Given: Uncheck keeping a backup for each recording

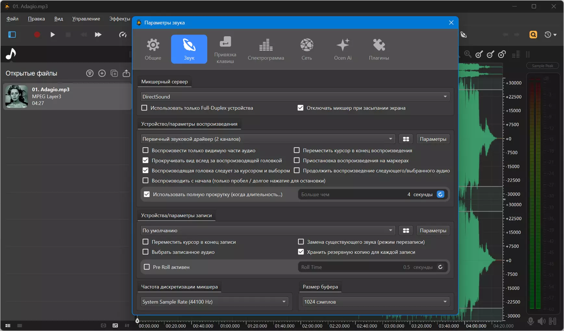Looking at the screenshot, I should pos(301,252).
